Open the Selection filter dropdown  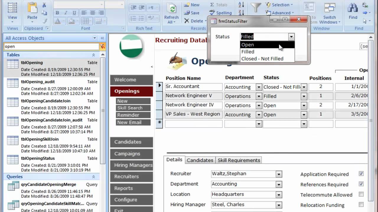(x=279, y=5)
